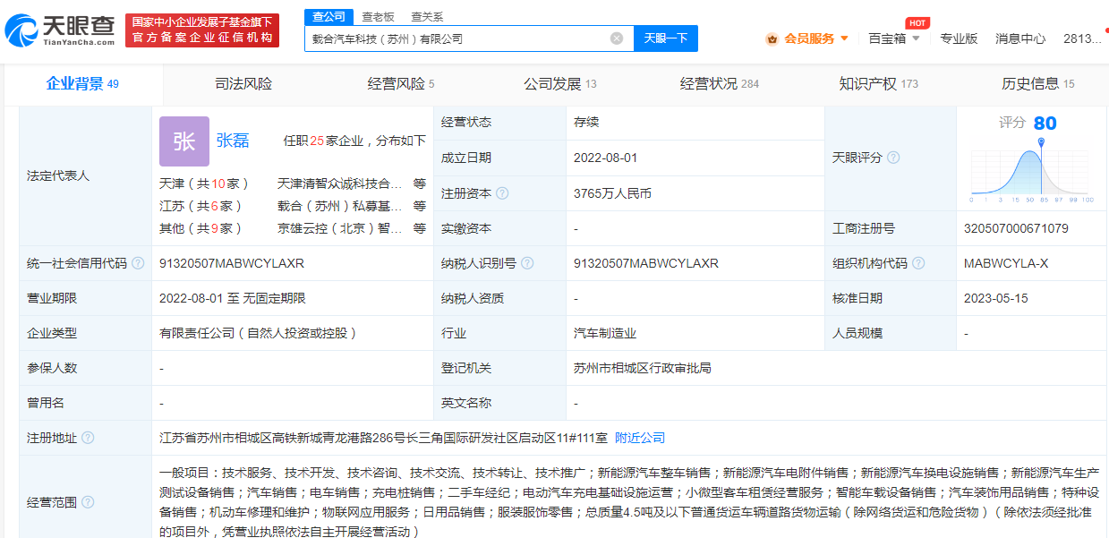Click the 经营状态 value 存续
This screenshot has width=1109, height=538.
586,122
